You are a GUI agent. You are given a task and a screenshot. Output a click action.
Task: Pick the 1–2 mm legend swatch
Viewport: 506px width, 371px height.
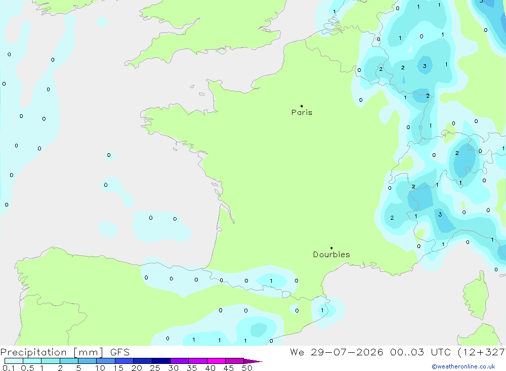[51, 361]
